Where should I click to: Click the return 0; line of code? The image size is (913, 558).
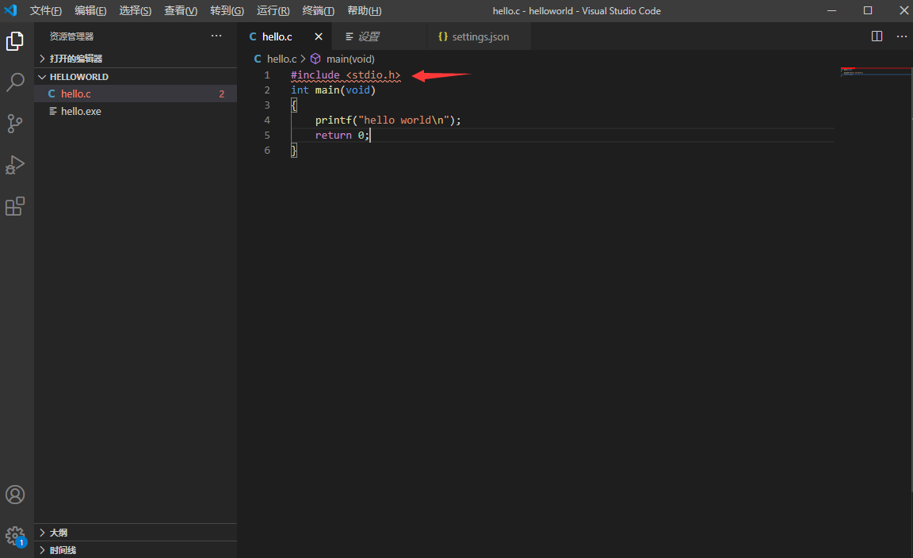[342, 135]
